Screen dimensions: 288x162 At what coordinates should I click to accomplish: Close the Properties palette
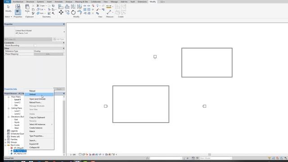(x=64, y=24)
